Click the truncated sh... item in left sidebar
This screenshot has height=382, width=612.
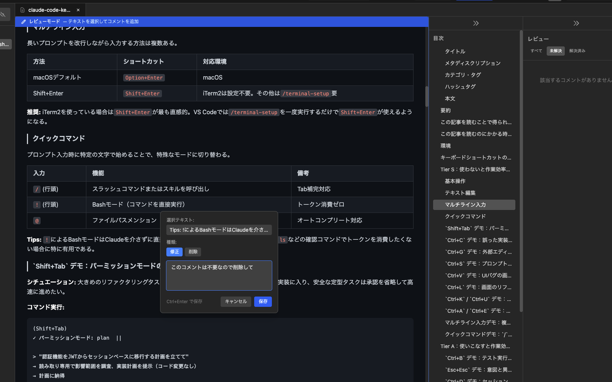(x=5, y=44)
